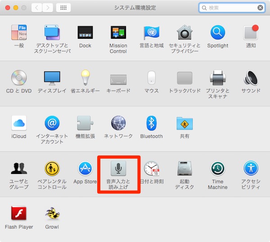Open ユーザとグループ preferences

(x=19, y=168)
